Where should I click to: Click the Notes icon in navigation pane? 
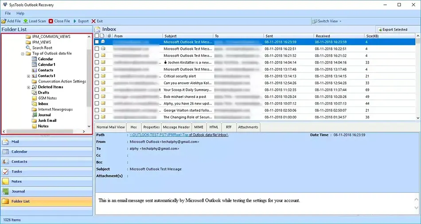click(5, 182)
